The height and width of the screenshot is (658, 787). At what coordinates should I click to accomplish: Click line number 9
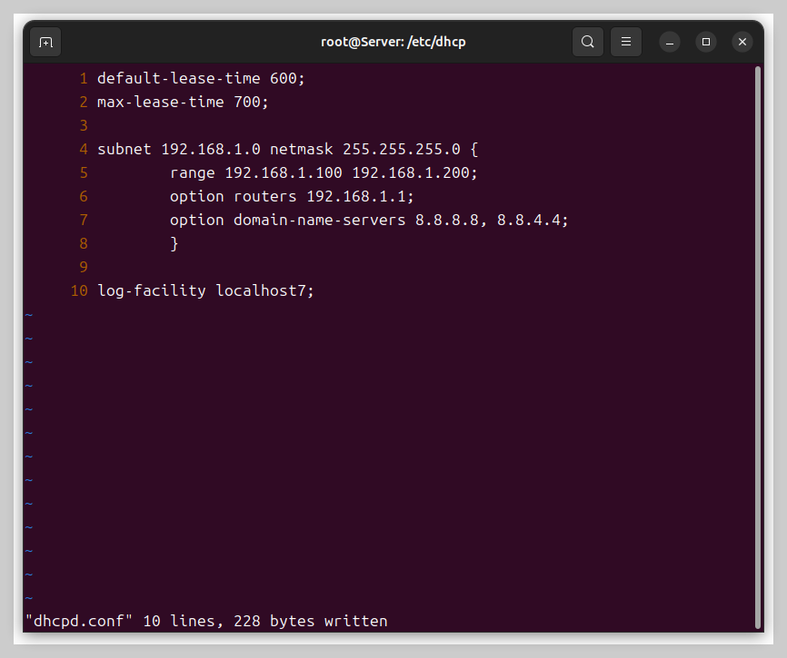[x=84, y=267]
